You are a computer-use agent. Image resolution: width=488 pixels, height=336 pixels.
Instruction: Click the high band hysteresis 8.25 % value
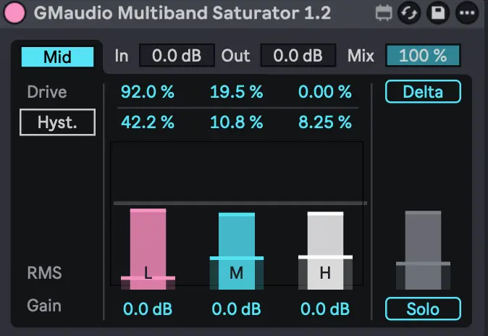(x=325, y=122)
